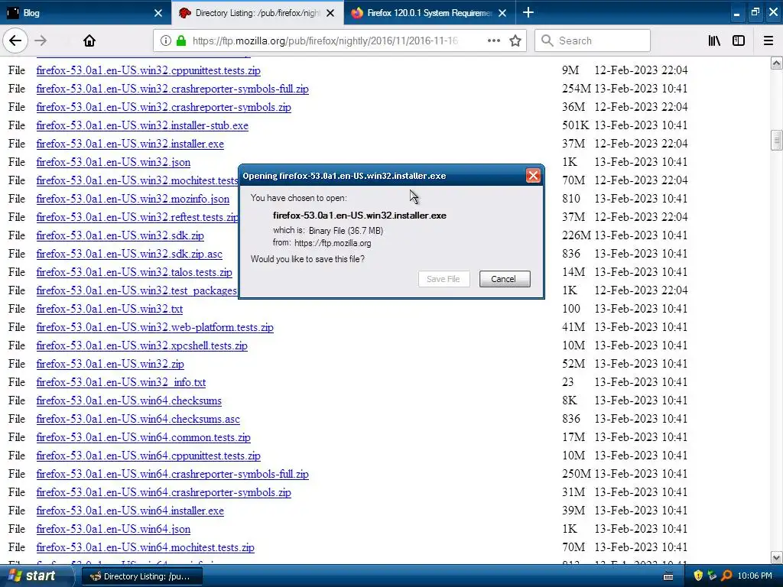Image resolution: width=783 pixels, height=587 pixels.
Task: Download the firefox-53.0a1.en-US.win32.zip link
Action: point(110,364)
